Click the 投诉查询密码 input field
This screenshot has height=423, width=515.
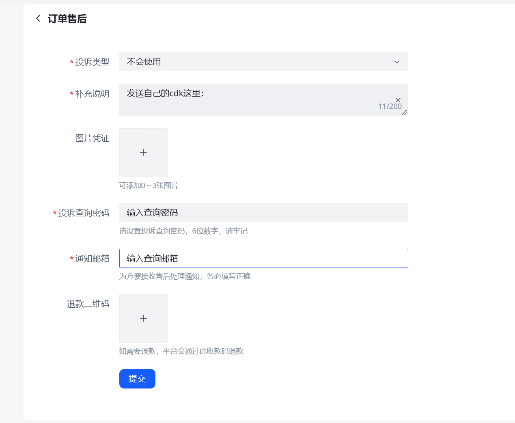pyautogui.click(x=263, y=213)
